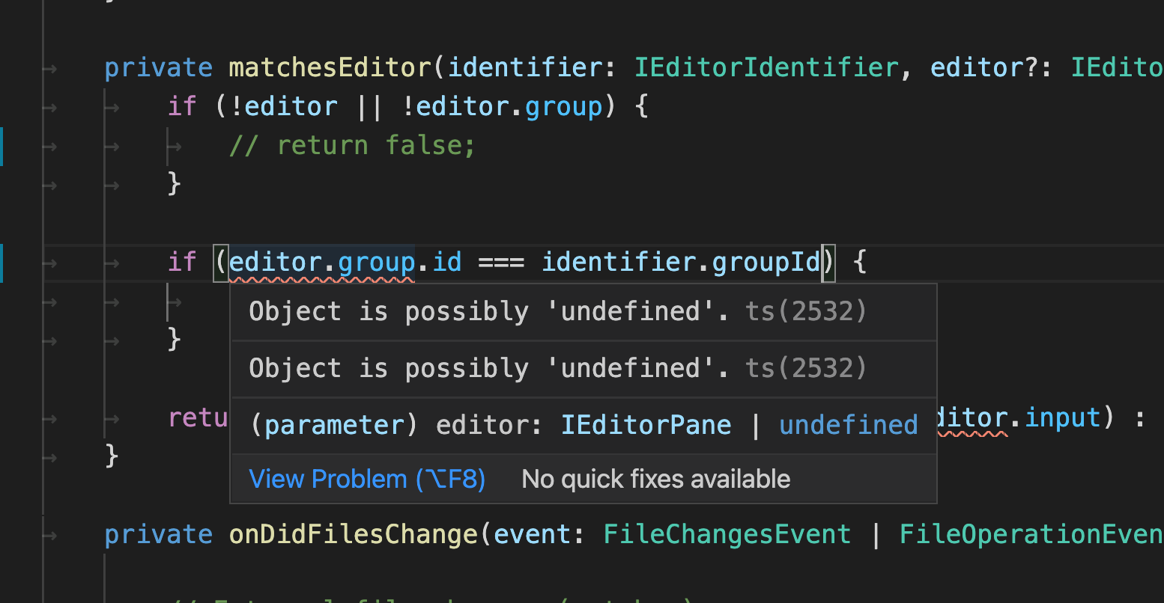This screenshot has height=603, width=1164.
Task: Click the highlighted opening parenthesis in the if condition
Action: point(221,262)
